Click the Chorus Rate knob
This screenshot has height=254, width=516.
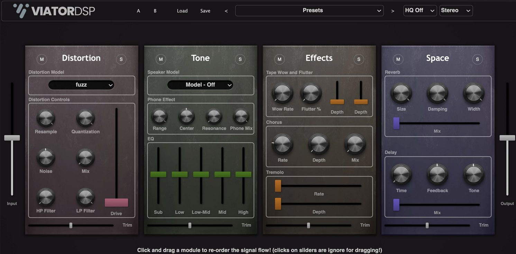[x=282, y=144]
